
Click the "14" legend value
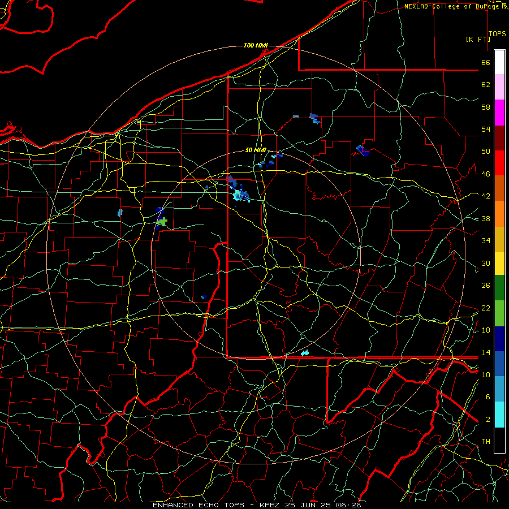(486, 352)
